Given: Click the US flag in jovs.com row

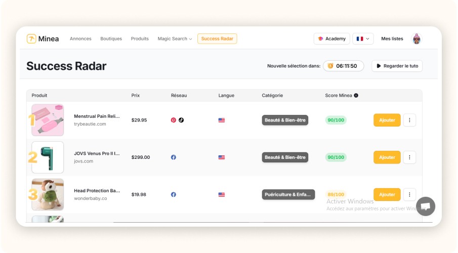Looking at the screenshot, I should [222, 157].
